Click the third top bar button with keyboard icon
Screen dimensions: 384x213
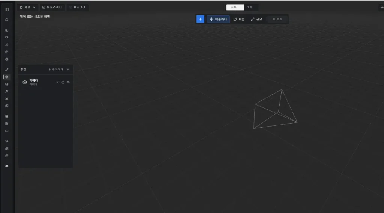point(78,8)
